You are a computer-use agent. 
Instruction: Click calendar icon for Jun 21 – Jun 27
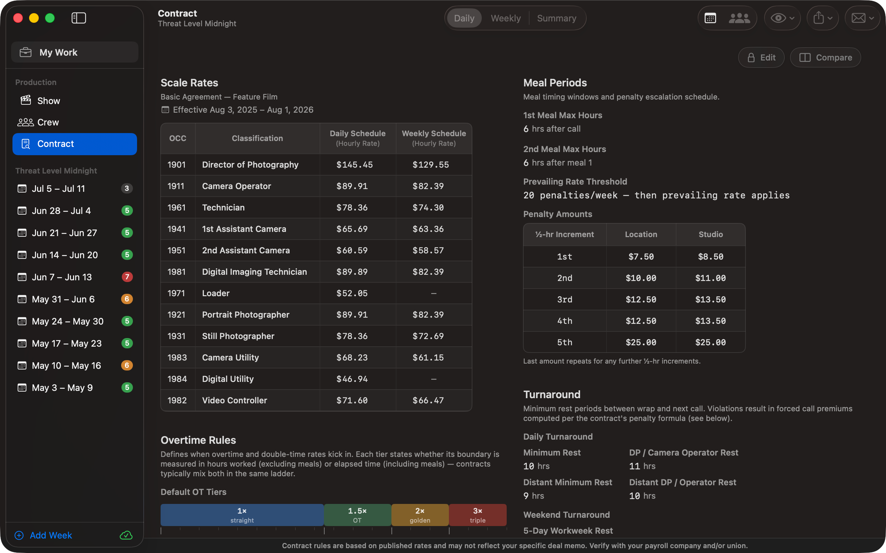coord(22,233)
